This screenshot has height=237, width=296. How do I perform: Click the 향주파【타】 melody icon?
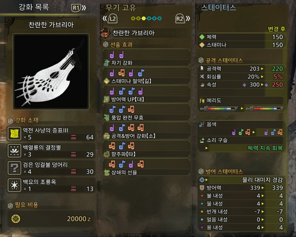coord(107,154)
